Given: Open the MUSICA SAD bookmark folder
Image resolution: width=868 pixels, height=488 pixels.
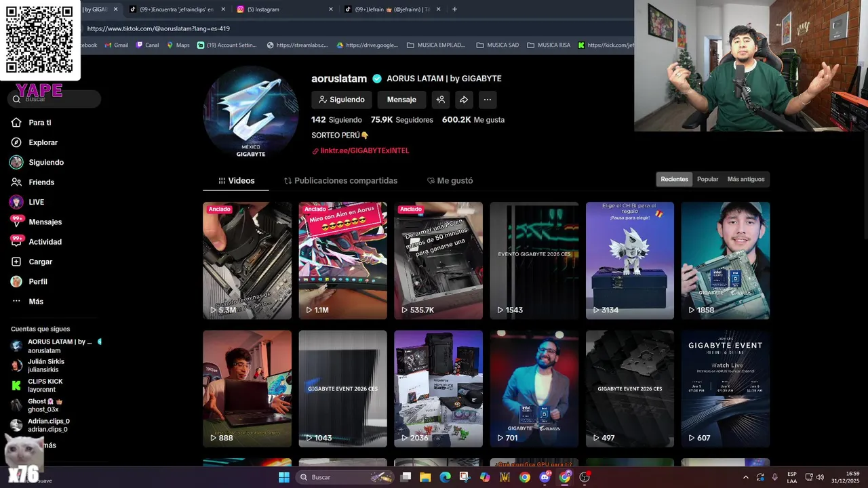Looking at the screenshot, I should (498, 45).
